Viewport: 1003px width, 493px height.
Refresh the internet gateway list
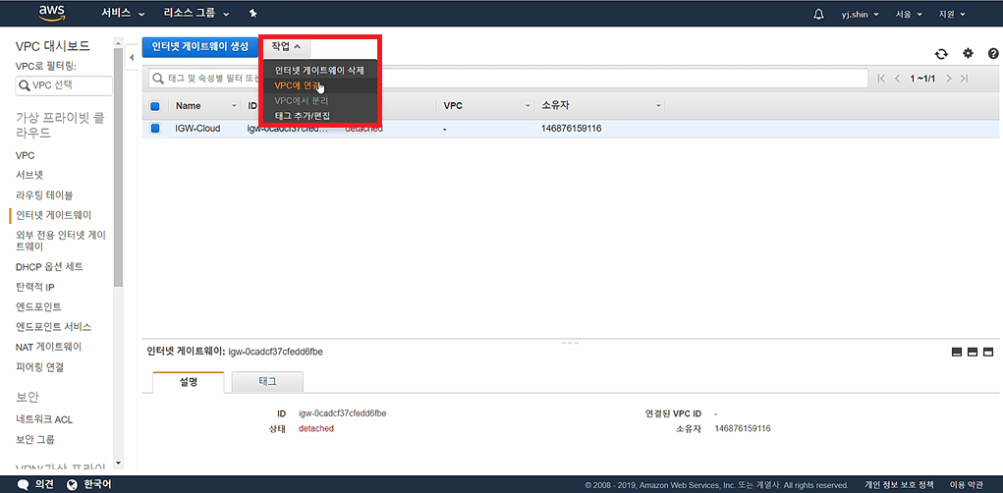pyautogui.click(x=941, y=54)
